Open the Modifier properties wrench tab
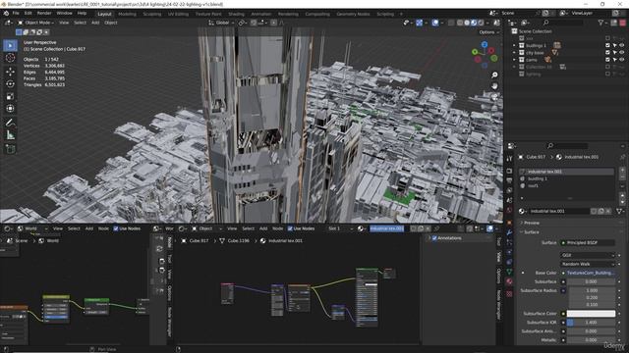The image size is (629, 353). click(509, 232)
